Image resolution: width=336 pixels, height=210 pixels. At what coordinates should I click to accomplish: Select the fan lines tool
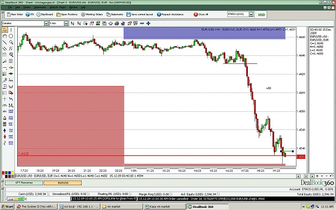pyautogui.click(x=4, y=74)
